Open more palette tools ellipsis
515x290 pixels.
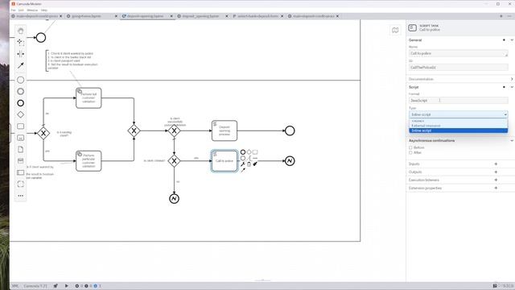coord(20,196)
